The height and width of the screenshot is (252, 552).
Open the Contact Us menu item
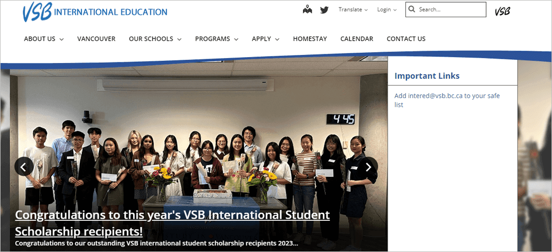tap(406, 39)
